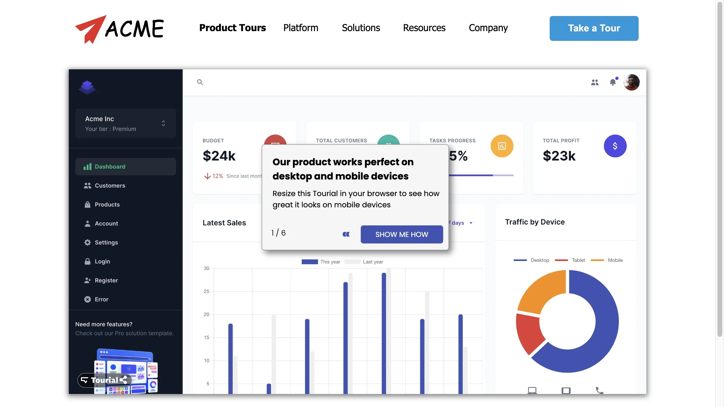This screenshot has height=407, width=724.
Task: Click the $23k total profit value
Action: (559, 156)
